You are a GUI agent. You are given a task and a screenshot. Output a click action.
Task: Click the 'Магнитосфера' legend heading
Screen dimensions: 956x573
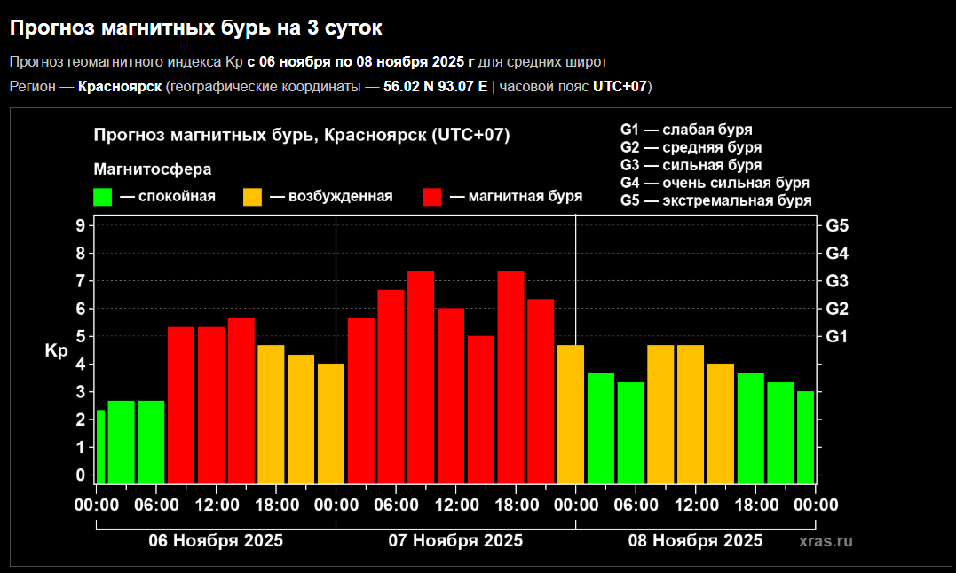153,169
